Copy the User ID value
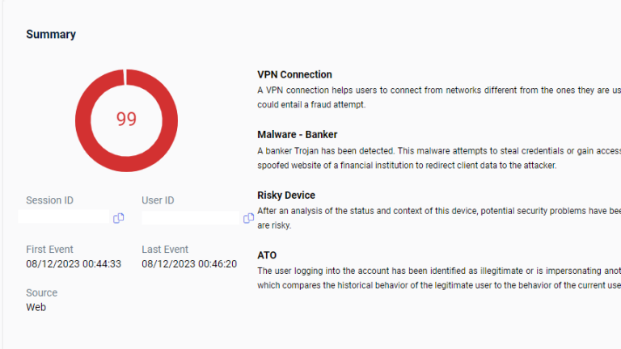Viewport: 621px width, 349px height. tap(248, 218)
